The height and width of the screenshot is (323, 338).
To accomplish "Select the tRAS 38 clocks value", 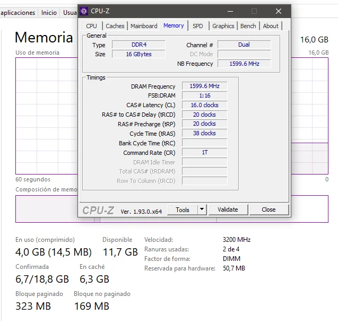I will pos(205,133).
